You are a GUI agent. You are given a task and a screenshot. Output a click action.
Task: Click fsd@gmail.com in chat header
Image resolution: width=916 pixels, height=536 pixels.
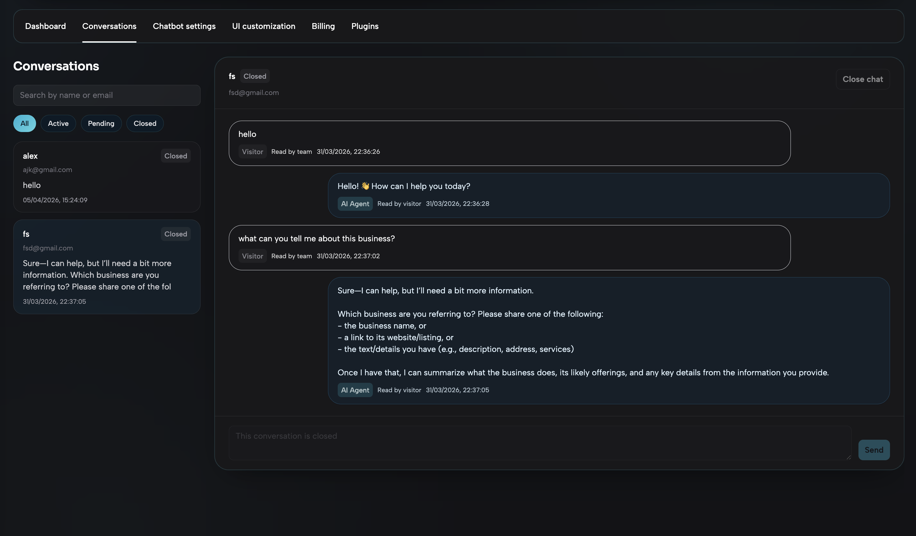[253, 92]
